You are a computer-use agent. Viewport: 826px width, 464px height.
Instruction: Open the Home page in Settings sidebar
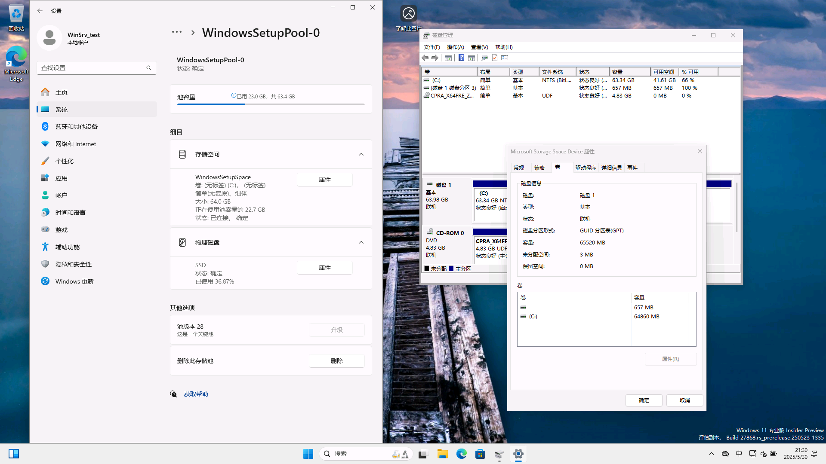point(97,92)
